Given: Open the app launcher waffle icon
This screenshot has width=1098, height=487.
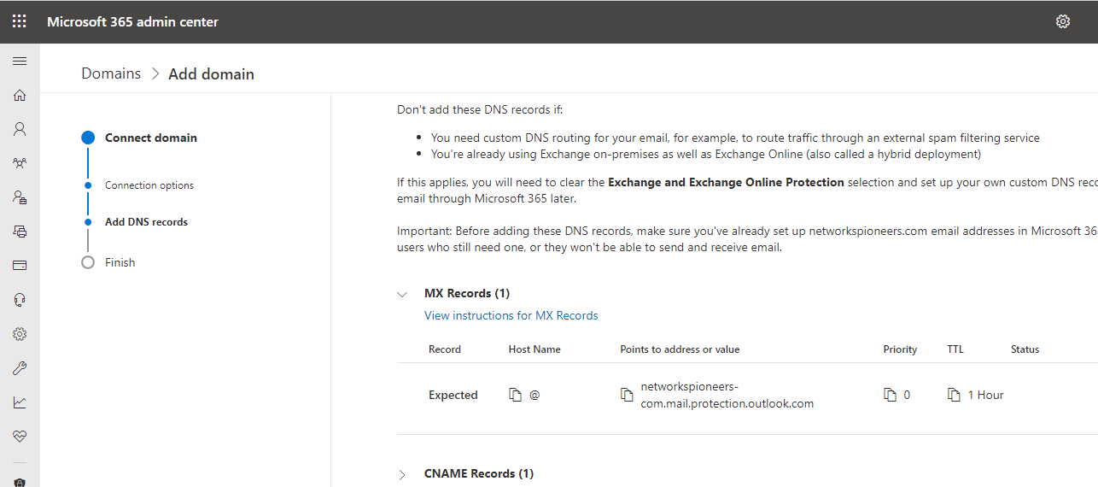Looking at the screenshot, I should 19,21.
